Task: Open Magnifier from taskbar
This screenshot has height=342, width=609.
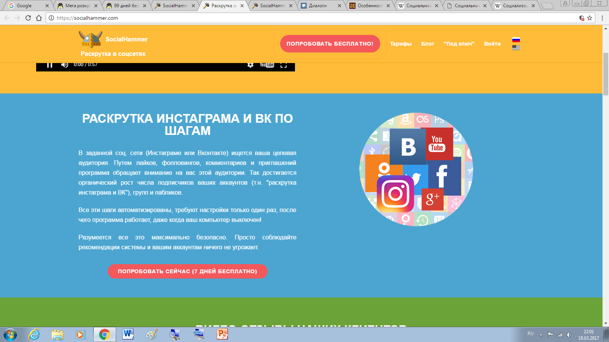Action: [175, 334]
